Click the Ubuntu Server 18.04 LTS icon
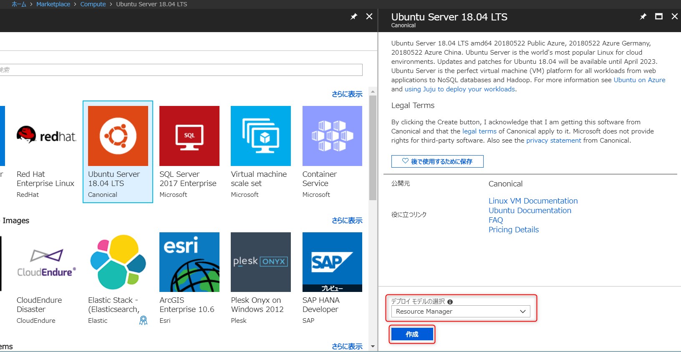 pos(118,136)
